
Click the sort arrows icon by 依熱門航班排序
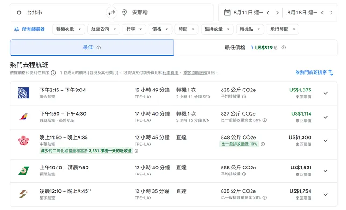[x=331, y=72]
